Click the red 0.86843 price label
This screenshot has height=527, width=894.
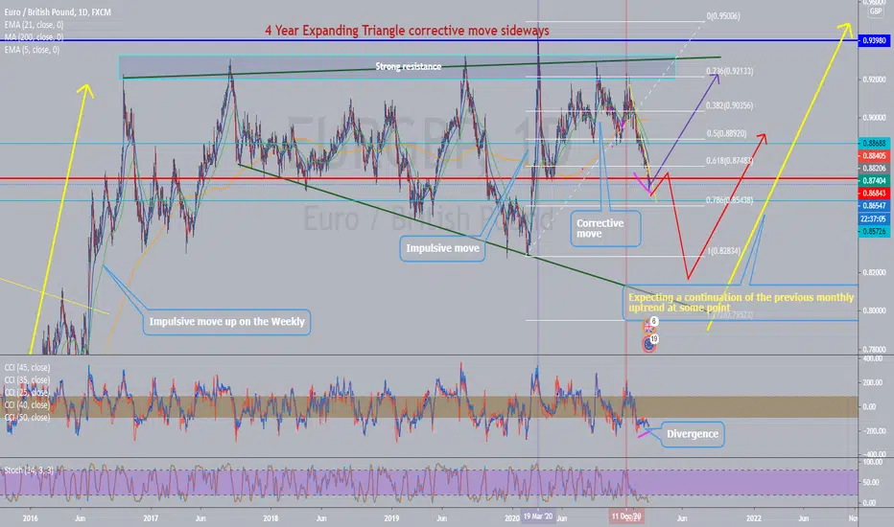(x=874, y=194)
